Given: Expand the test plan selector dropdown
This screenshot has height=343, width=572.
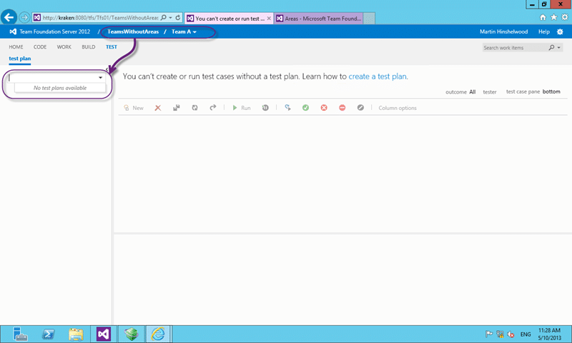Looking at the screenshot, I should (x=100, y=78).
